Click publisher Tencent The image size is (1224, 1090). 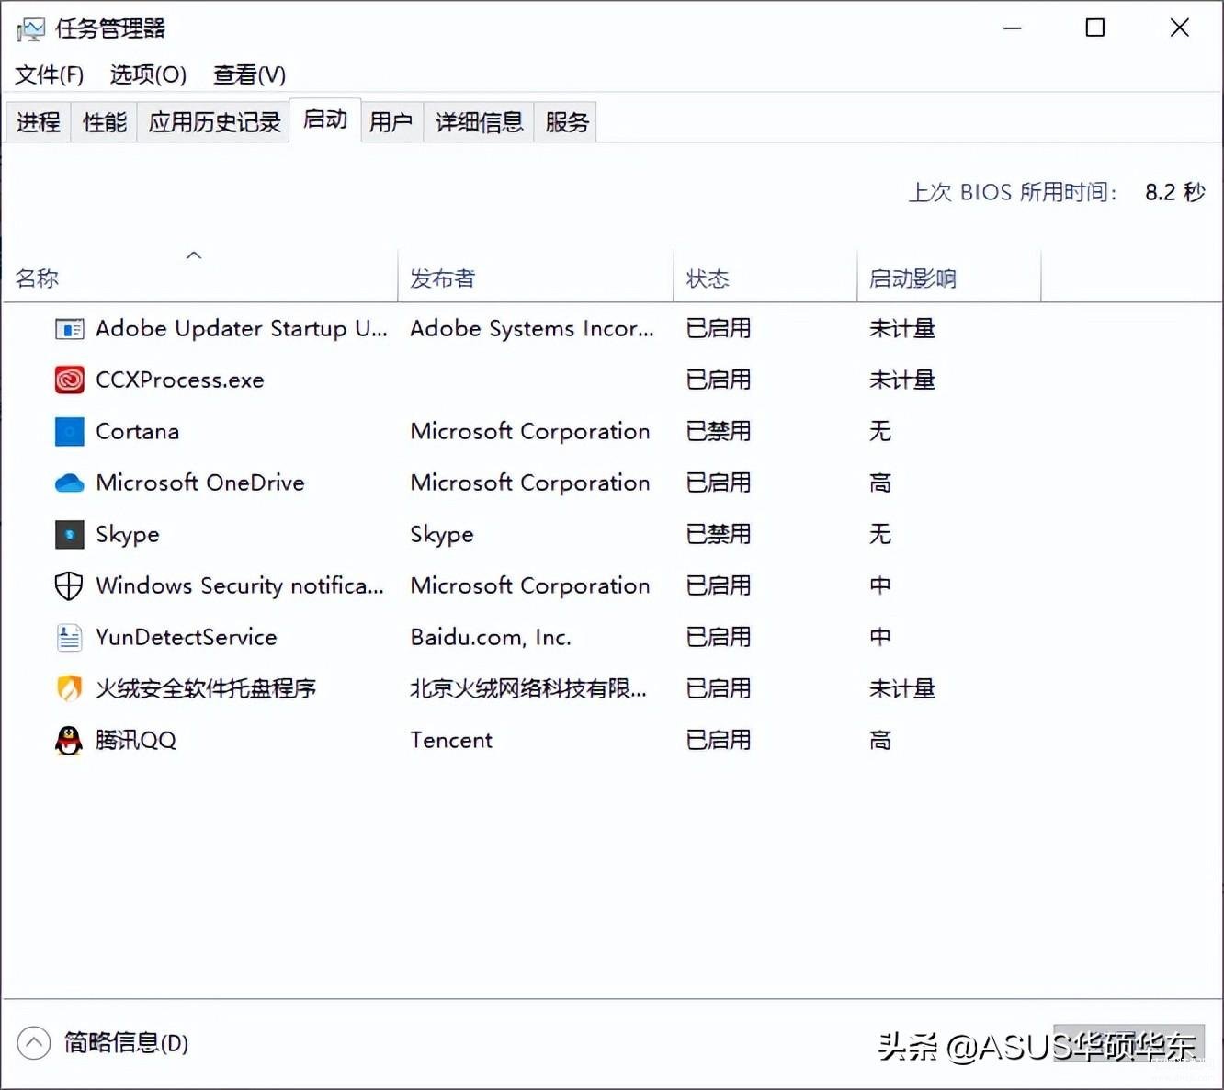(x=451, y=740)
